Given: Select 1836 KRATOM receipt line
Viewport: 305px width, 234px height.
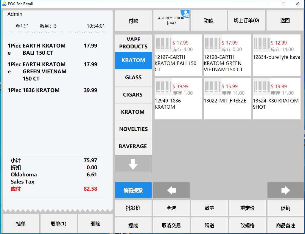Looking at the screenshot, I should coord(52,90).
